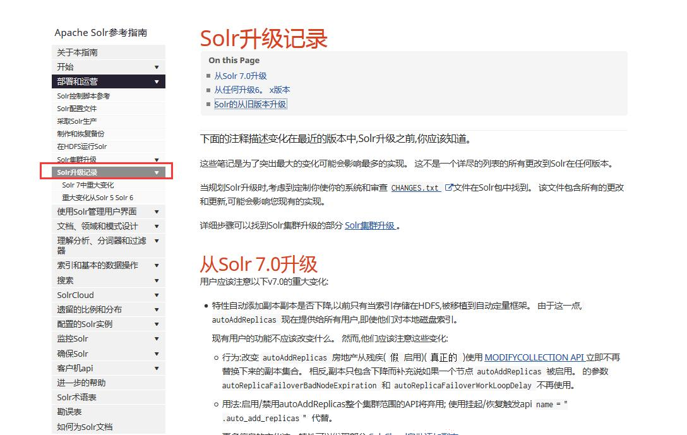The image size is (687, 435).
Task: Click the Apache Solr参考指南 title
Action: point(101,33)
